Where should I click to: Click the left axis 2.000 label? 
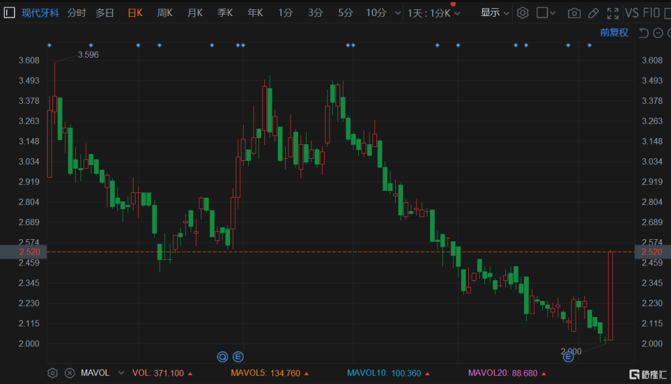click(x=29, y=343)
